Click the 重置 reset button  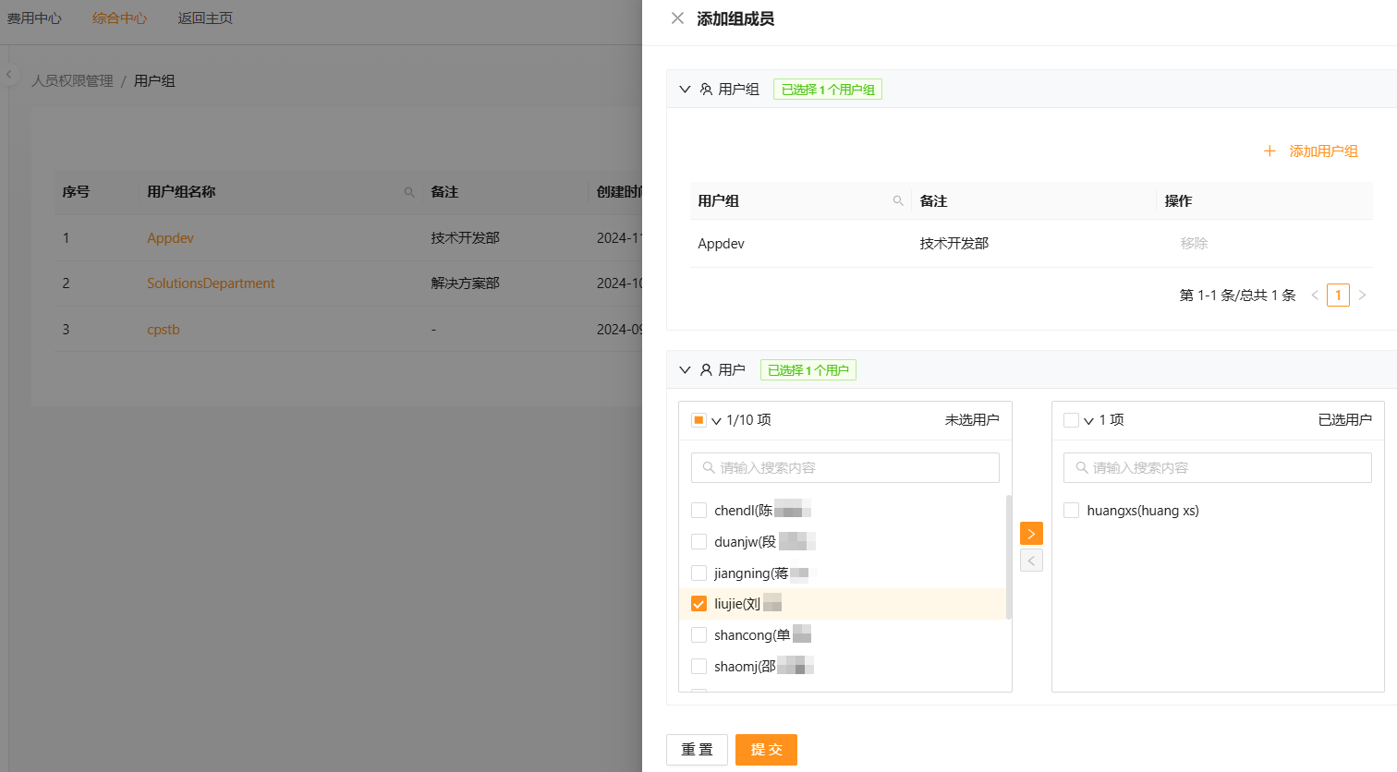(697, 750)
